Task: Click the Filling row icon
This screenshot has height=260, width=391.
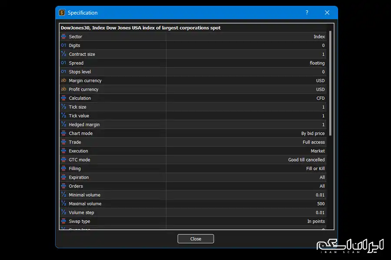Action: pos(63,169)
